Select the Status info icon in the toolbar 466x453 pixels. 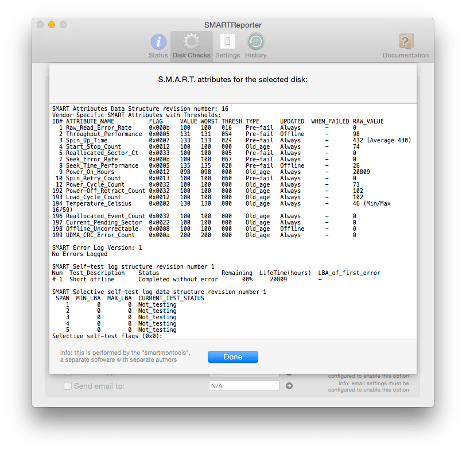click(158, 41)
